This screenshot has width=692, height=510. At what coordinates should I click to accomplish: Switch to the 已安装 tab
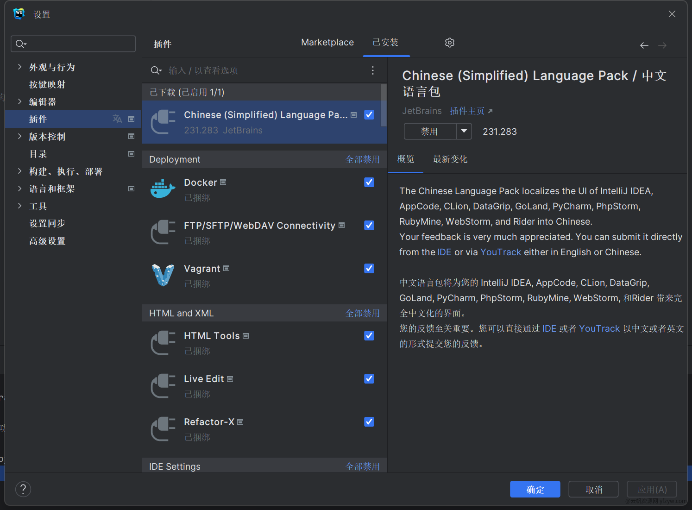coord(385,42)
